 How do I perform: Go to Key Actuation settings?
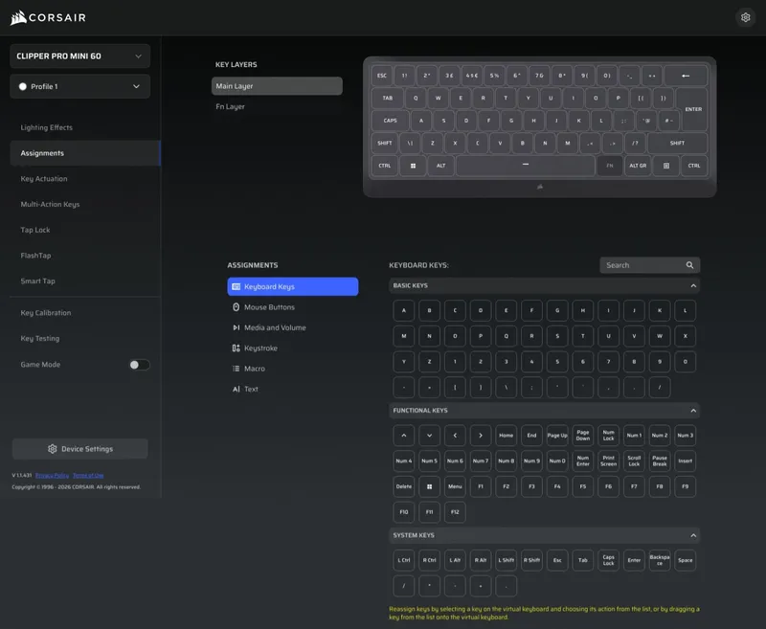point(44,179)
